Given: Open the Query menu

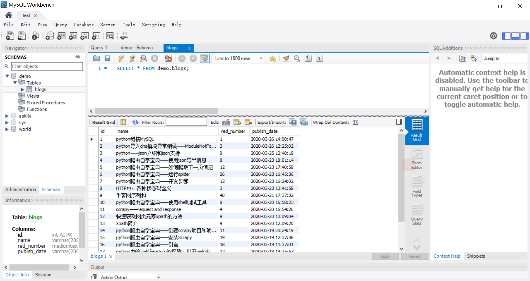Looking at the screenshot, I should click(61, 25).
